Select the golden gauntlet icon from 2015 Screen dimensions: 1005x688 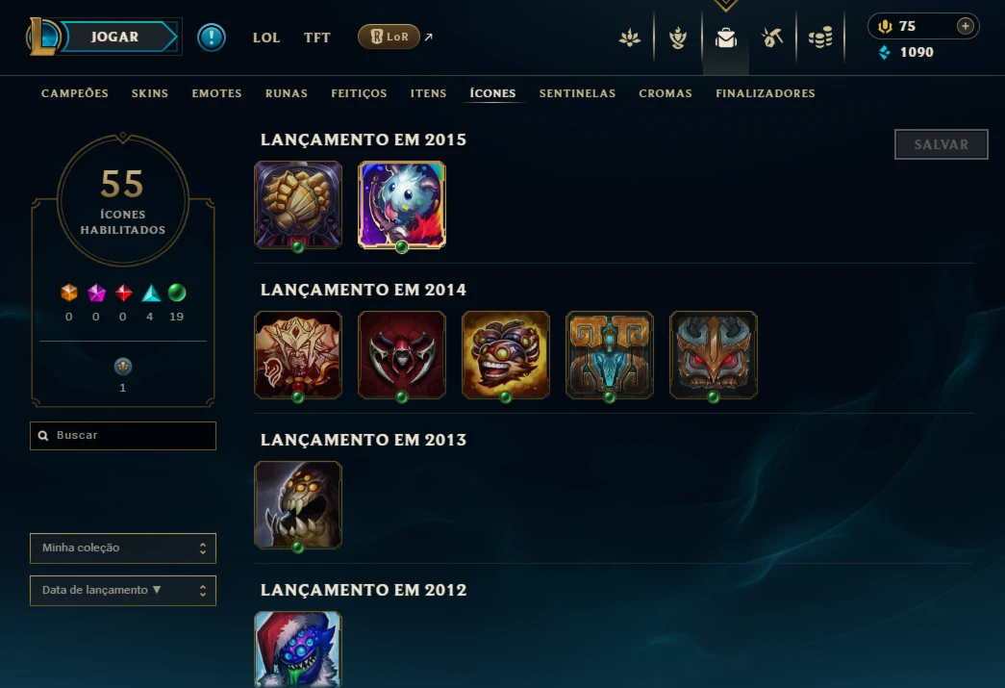pos(298,205)
